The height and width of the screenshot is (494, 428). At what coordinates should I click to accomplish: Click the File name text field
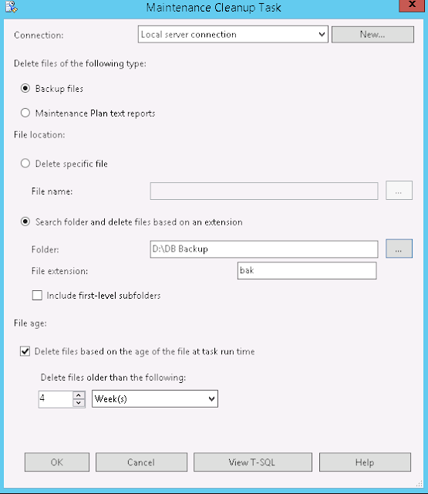(264, 191)
